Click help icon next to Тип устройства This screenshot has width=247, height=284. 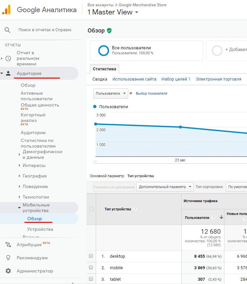[135, 209]
